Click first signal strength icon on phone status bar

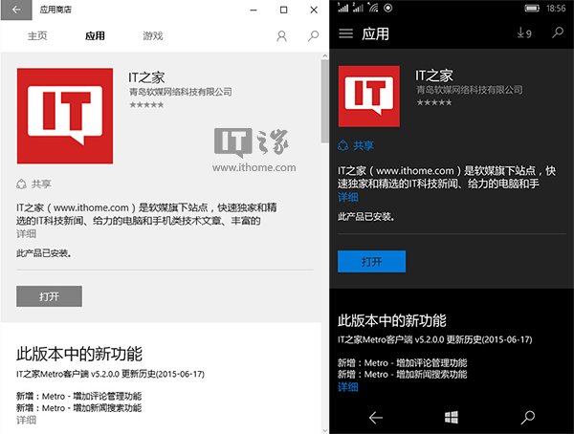(x=343, y=8)
